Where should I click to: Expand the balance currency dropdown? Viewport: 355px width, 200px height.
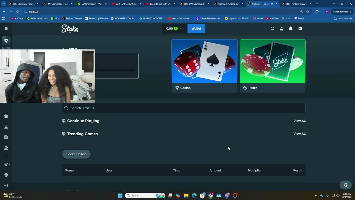181,29
